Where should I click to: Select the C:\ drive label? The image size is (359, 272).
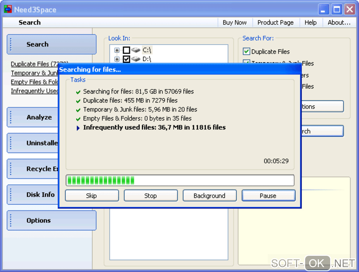click(x=147, y=50)
